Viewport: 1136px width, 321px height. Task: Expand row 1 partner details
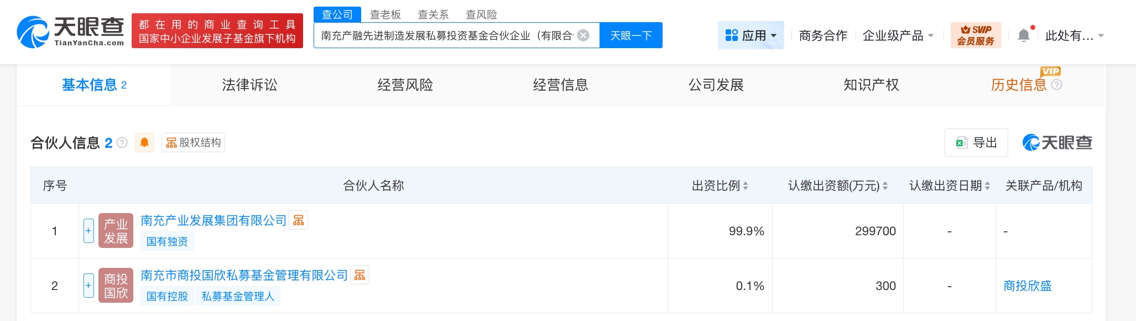[x=88, y=231]
